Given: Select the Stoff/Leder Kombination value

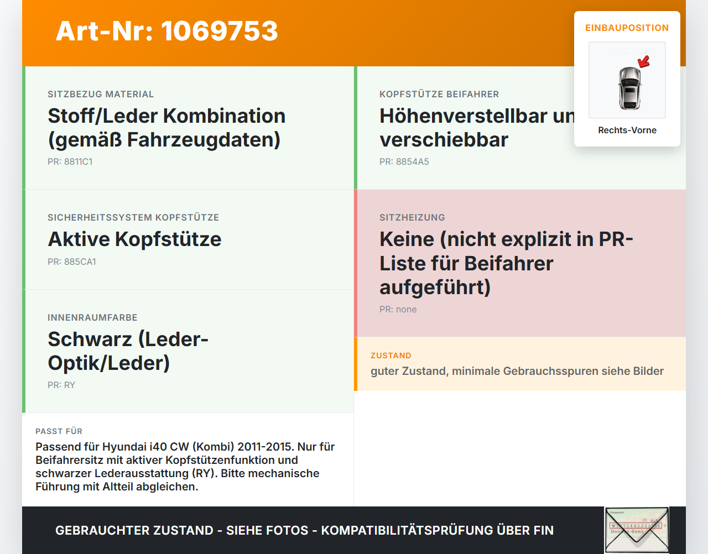Looking at the screenshot, I should click(x=167, y=128).
